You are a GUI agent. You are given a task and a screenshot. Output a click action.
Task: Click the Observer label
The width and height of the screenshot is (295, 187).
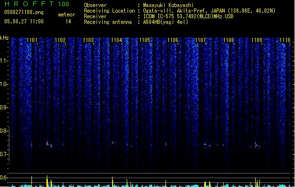point(95,5)
